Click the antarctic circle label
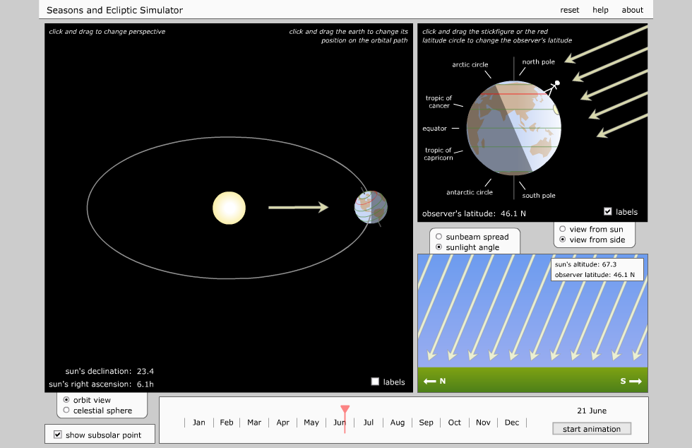 (470, 192)
